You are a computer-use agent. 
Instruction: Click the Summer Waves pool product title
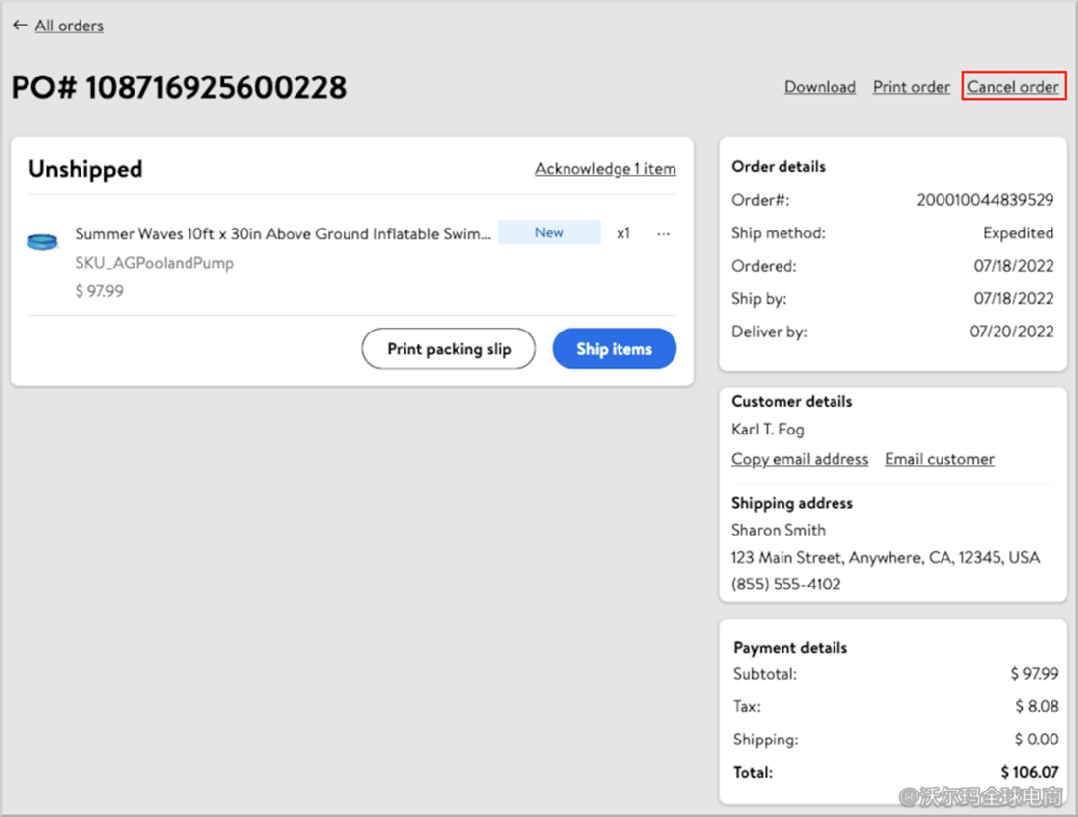[x=283, y=234]
